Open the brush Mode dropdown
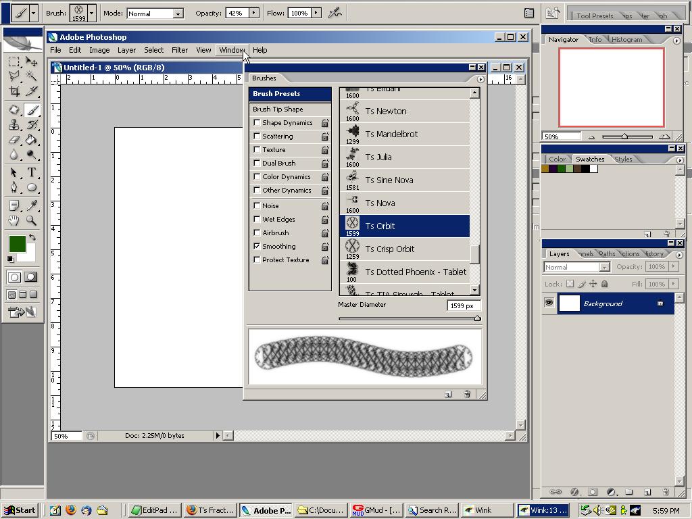The height and width of the screenshot is (519, 692). click(x=178, y=14)
